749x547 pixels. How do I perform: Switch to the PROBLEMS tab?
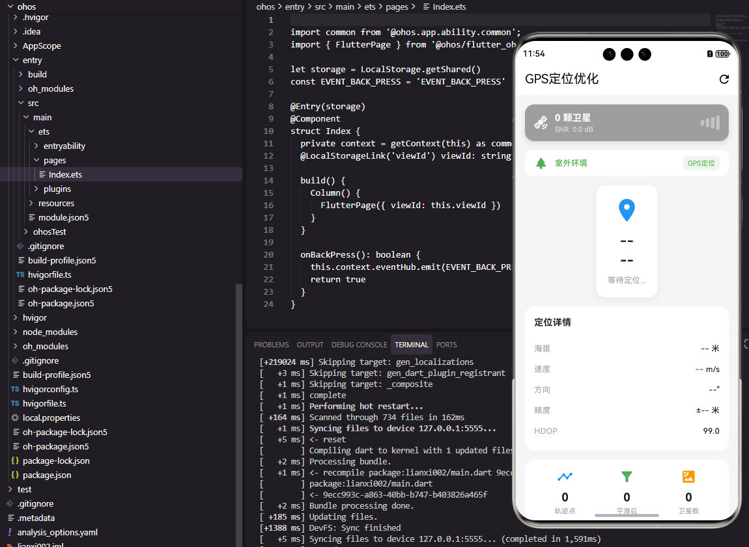click(x=271, y=344)
